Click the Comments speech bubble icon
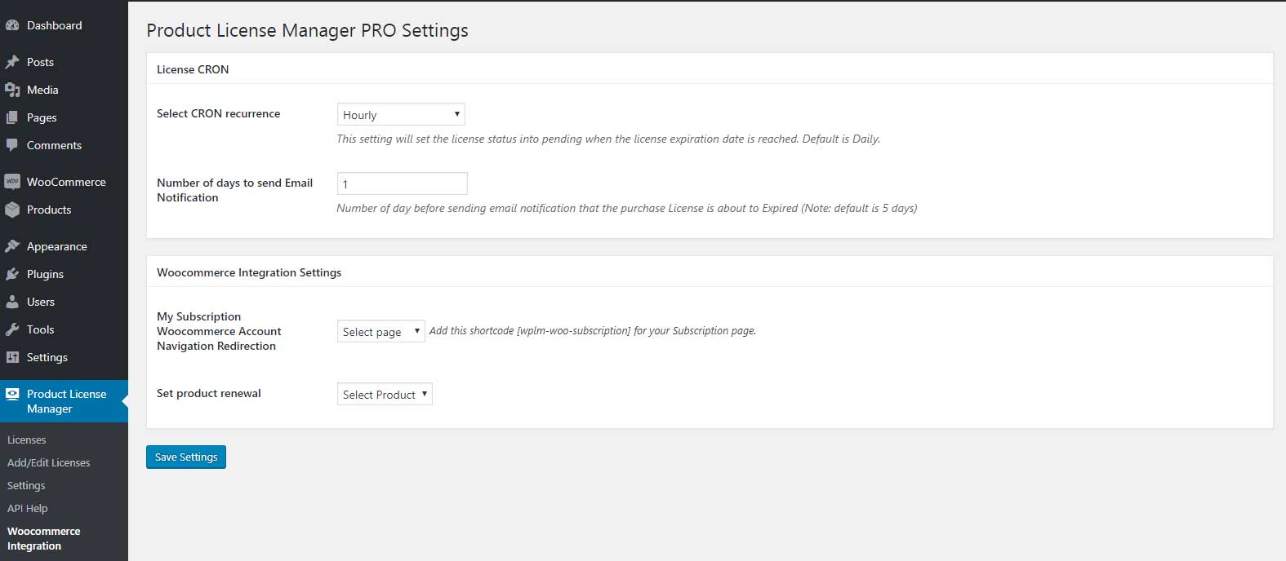The image size is (1286, 561). [12, 145]
